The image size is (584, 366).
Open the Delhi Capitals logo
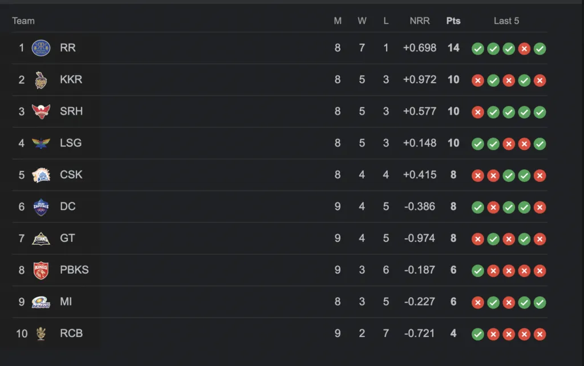[41, 207]
